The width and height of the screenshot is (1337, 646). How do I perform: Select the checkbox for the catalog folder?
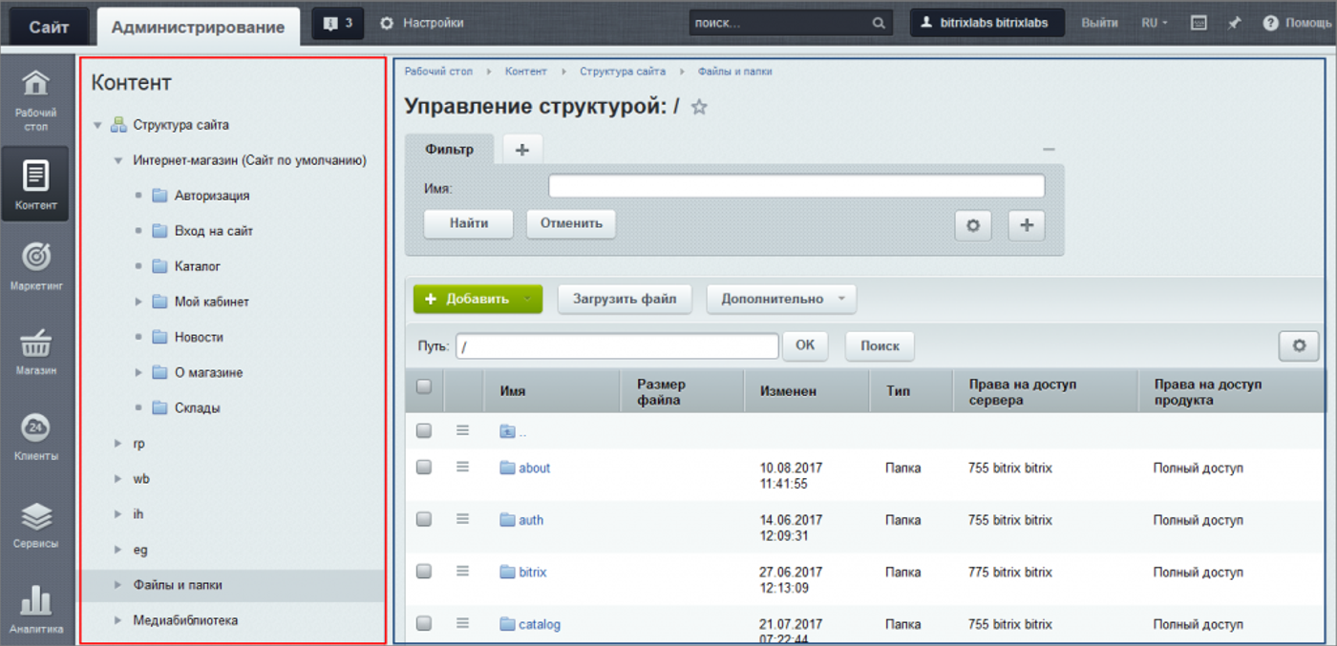pyautogui.click(x=423, y=623)
